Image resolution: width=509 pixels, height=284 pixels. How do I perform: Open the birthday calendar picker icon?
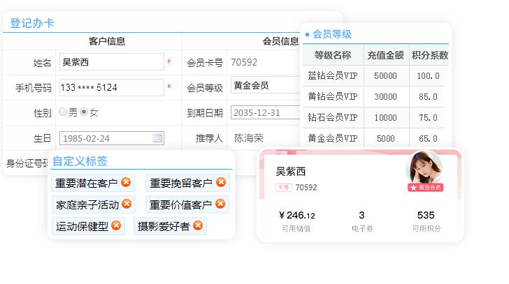click(157, 138)
